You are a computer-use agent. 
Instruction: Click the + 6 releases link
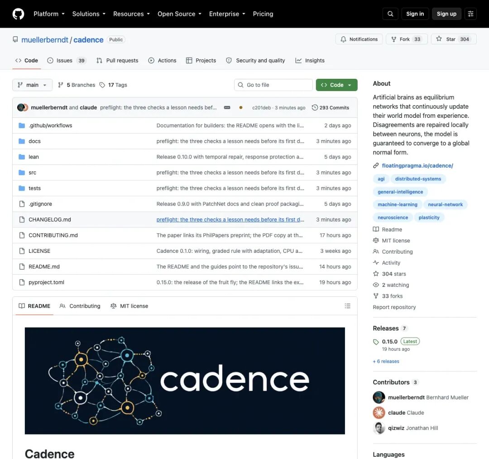click(x=386, y=361)
